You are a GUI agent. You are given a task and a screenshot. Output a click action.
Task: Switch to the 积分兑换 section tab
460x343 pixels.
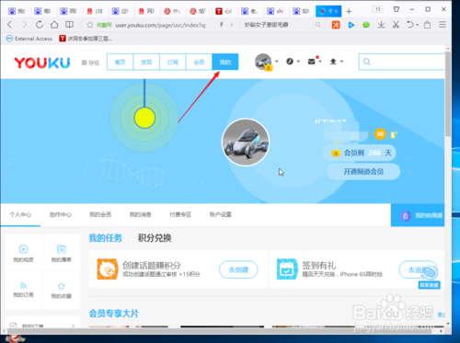click(x=155, y=238)
